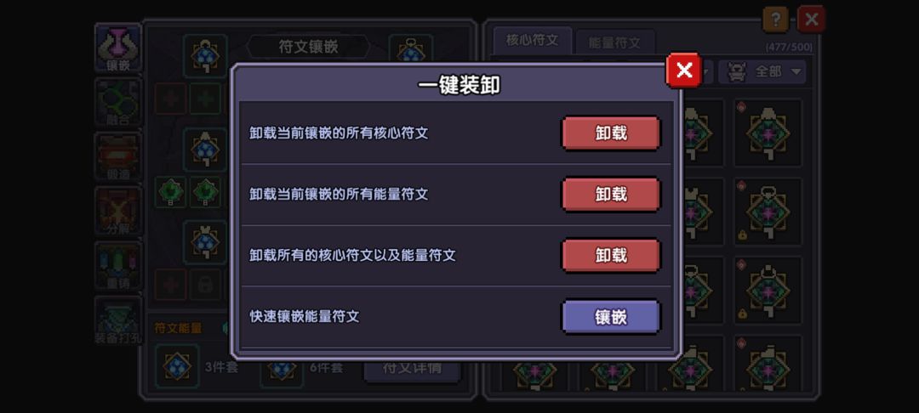This screenshot has width=919, height=413.
Task: Select the top-right rune thumbnail in inventory
Action: coord(768,133)
